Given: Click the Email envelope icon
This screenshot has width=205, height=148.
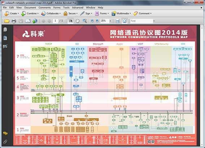Looking at the screenshot, I should coord(28,21).
